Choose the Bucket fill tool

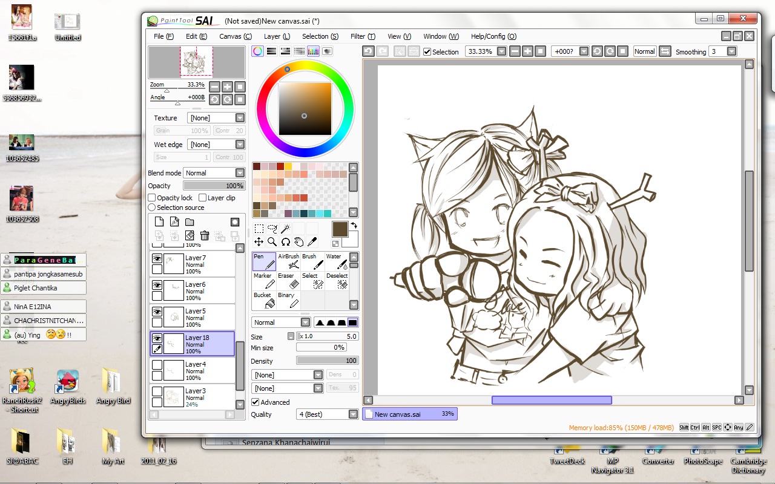coord(264,300)
